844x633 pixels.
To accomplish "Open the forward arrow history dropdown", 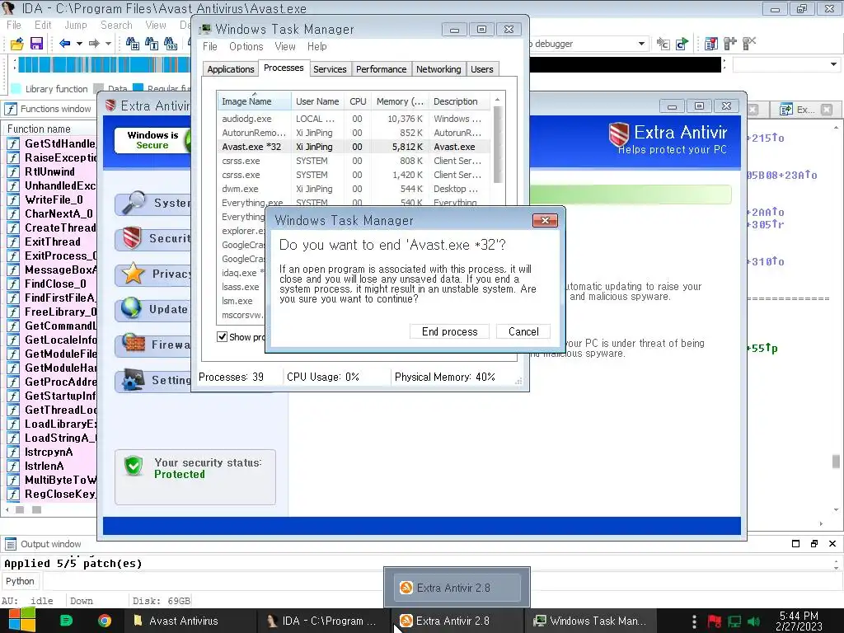I will 108,44.
